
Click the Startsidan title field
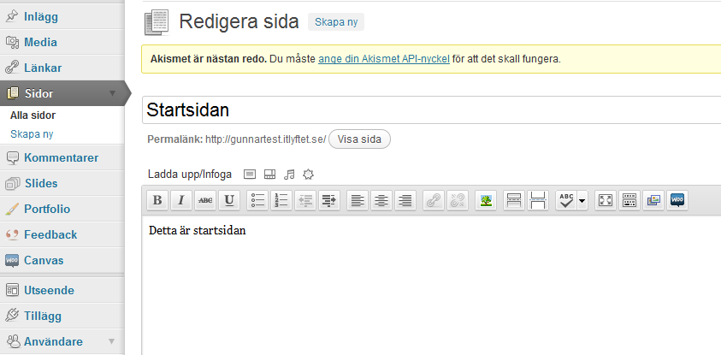(x=431, y=109)
